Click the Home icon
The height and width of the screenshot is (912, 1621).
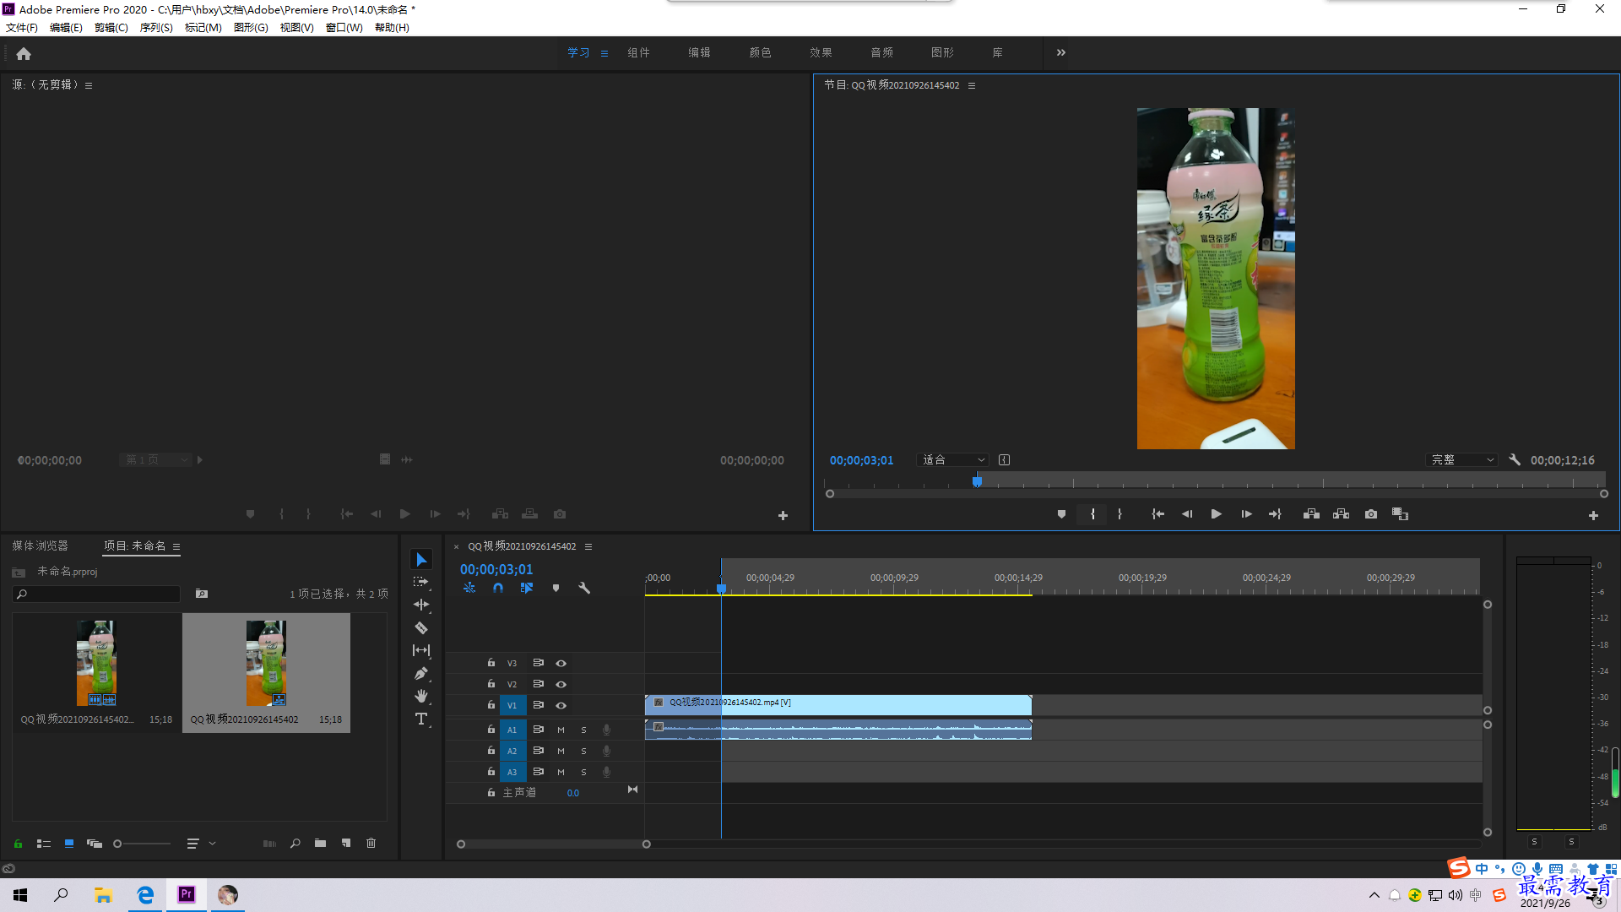pos(24,53)
